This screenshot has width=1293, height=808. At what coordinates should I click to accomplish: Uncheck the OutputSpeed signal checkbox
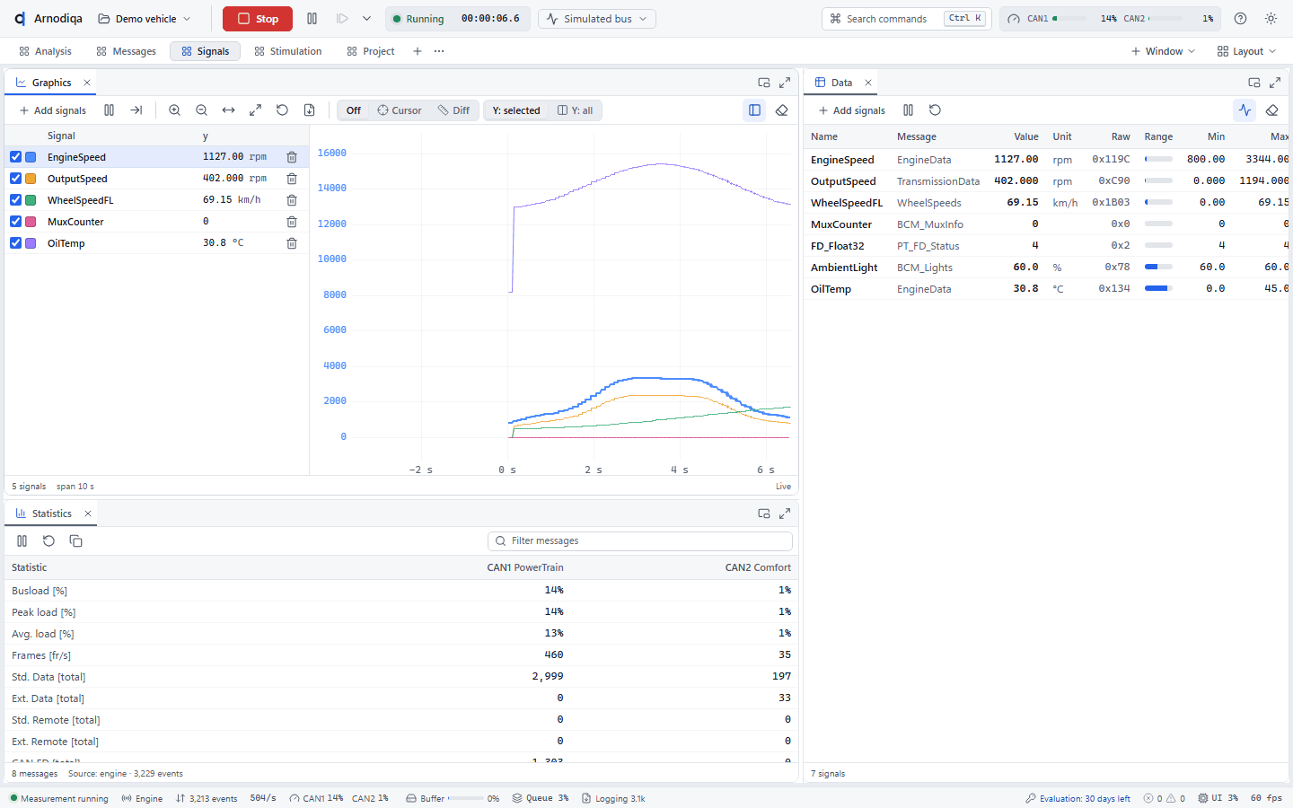pyautogui.click(x=15, y=179)
